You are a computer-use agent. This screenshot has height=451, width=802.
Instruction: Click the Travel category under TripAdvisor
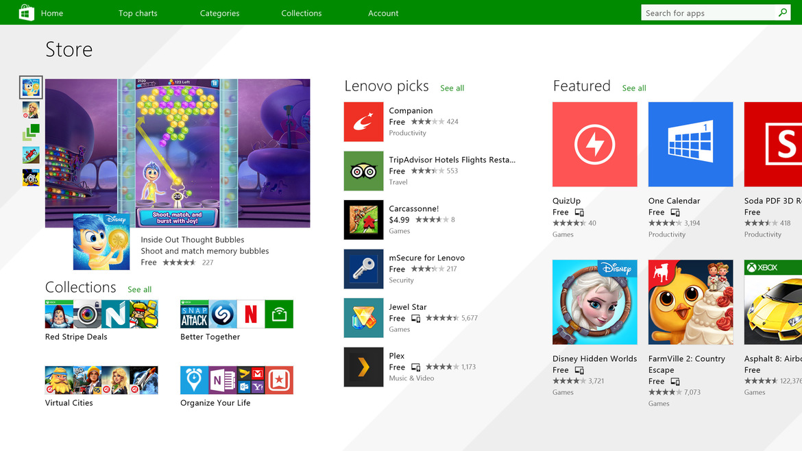[x=398, y=182]
